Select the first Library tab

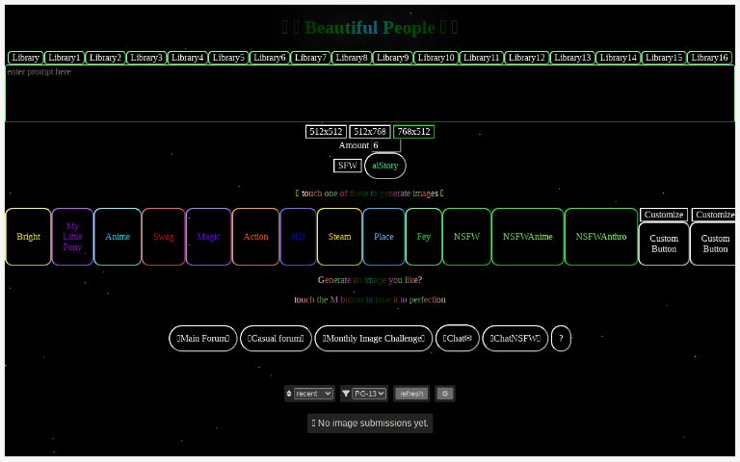click(x=26, y=58)
